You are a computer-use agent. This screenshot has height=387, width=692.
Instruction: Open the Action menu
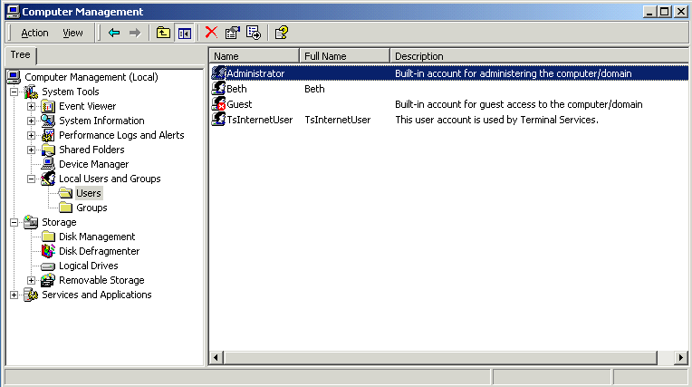coord(34,33)
